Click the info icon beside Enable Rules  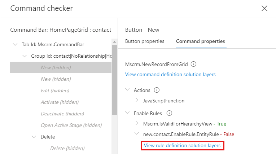(x=169, y=113)
